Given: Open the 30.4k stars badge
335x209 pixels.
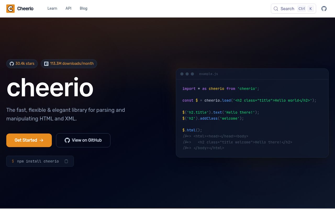Looking at the screenshot, I should click(x=22, y=64).
